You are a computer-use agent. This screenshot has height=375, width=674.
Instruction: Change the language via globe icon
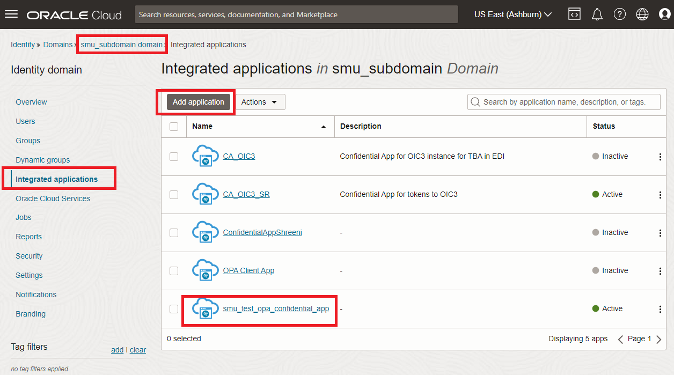pyautogui.click(x=642, y=14)
